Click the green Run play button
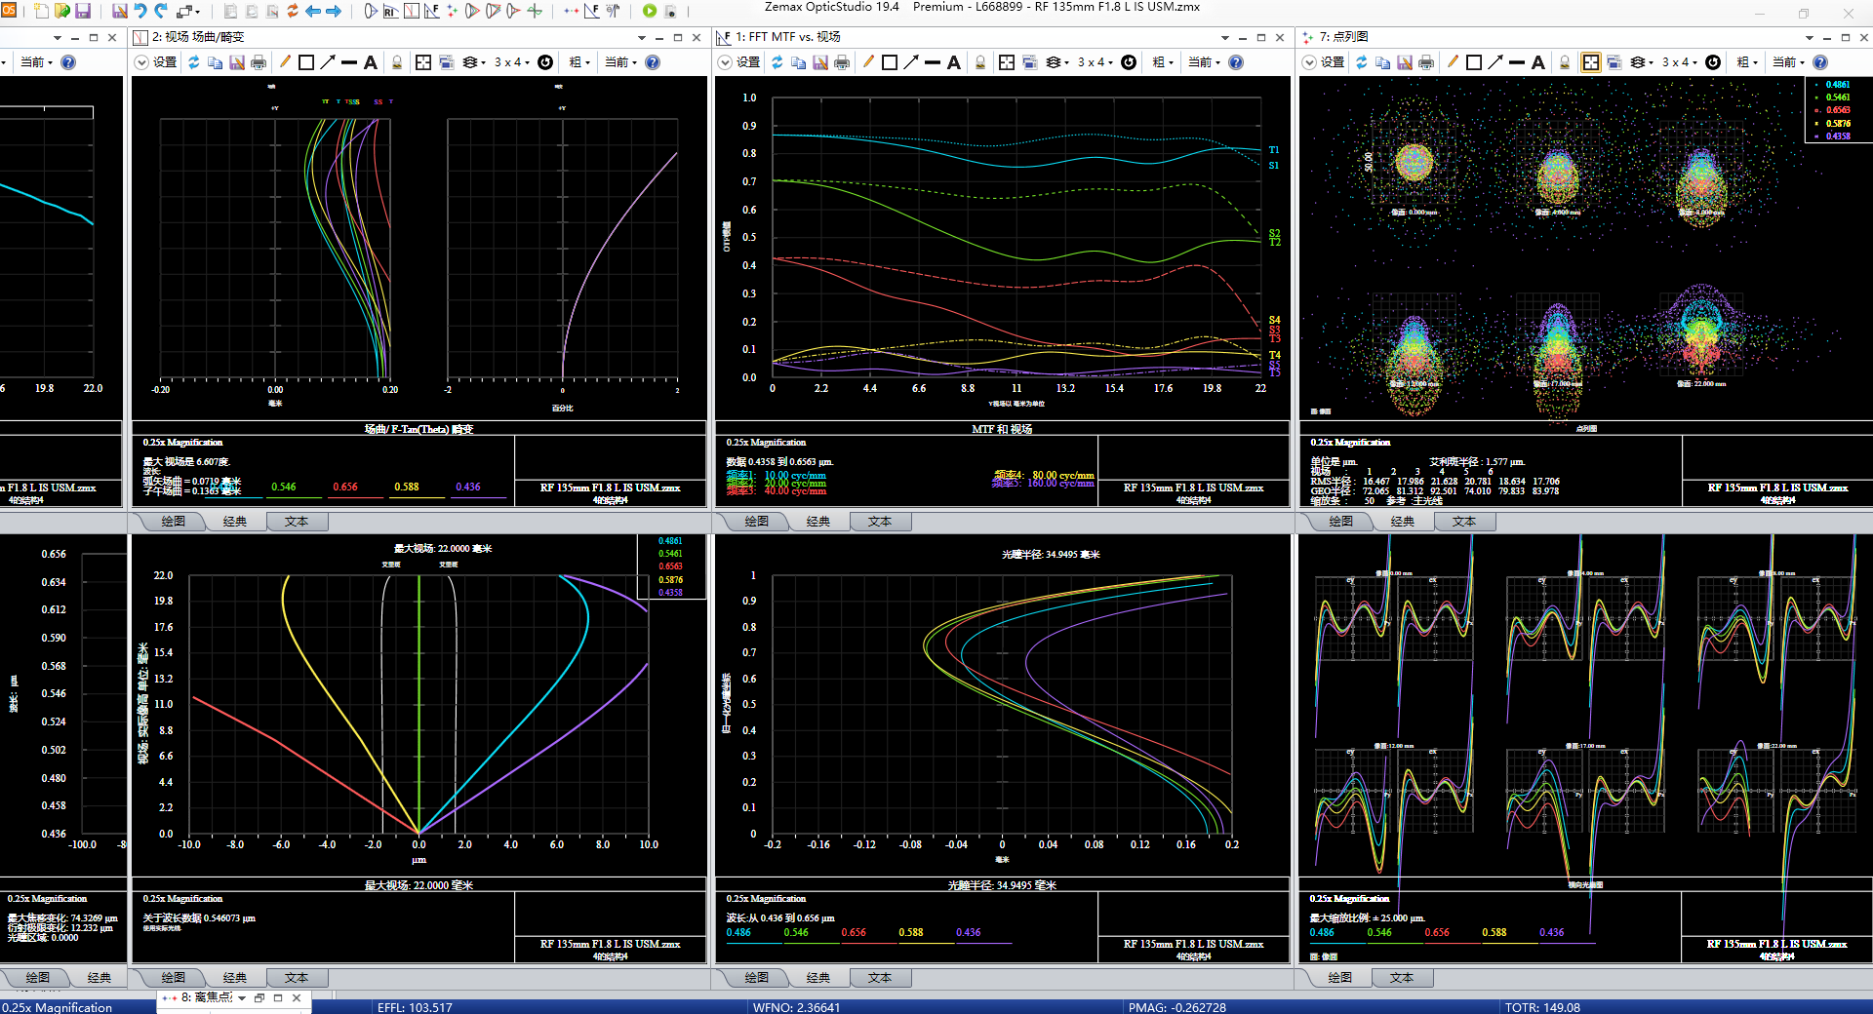Screen dimensions: 1873x1014 [x=650, y=11]
